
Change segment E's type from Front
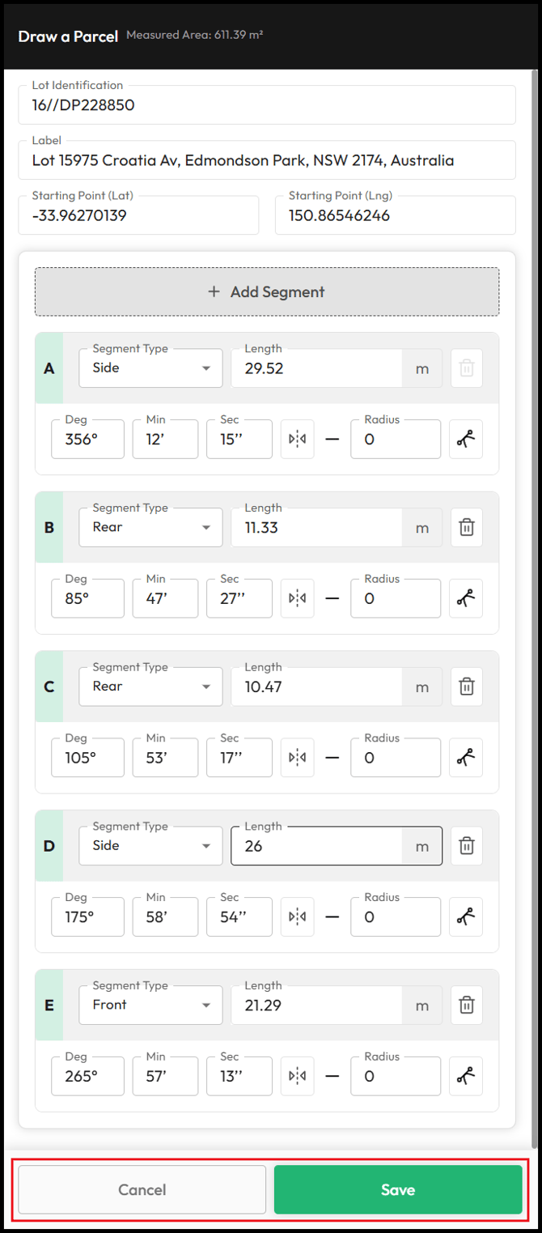pyautogui.click(x=150, y=1006)
